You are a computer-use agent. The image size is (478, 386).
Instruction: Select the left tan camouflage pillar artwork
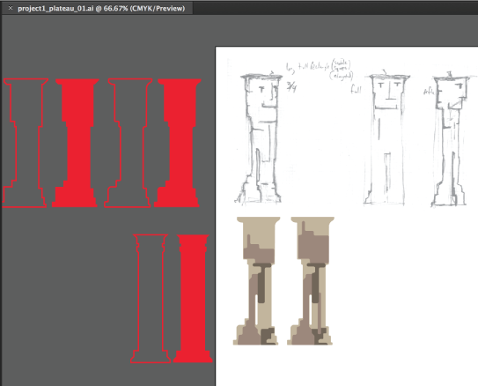[257, 281]
